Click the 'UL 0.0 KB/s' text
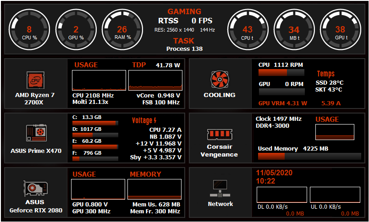Image resolution: width=369 pixels, height=222 pixels. tap(326, 207)
